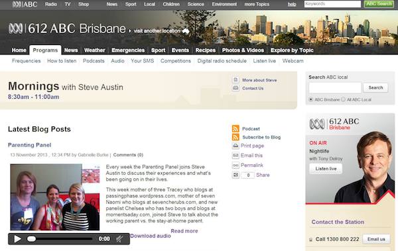Open the Explore by Topic tab

pyautogui.click(x=292, y=50)
